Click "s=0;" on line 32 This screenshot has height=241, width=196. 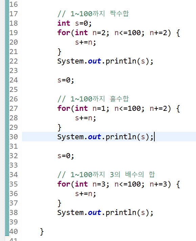pyautogui.click(x=66, y=156)
